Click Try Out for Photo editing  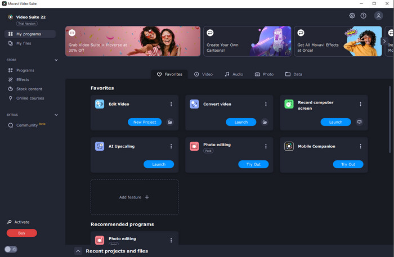coord(253,164)
